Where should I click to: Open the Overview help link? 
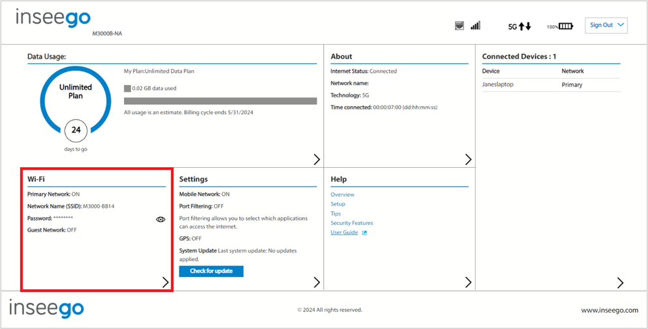click(342, 194)
